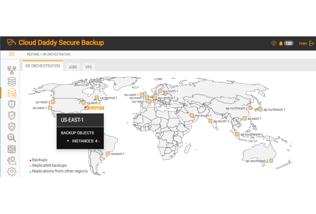This screenshot has height=214, width=316.
Task: Click the RESTORE breadcrumb link
Action: click(32, 54)
